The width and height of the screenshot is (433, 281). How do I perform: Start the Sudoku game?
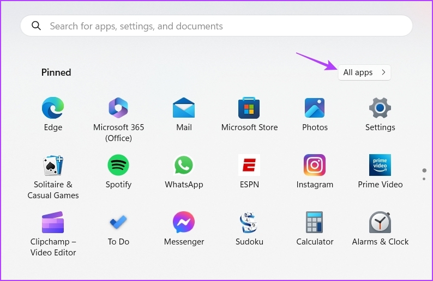point(249,223)
